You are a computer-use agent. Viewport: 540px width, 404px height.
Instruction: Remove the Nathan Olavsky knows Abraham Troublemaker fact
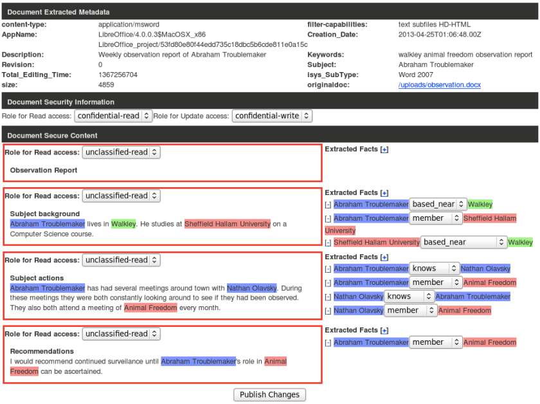pos(328,297)
